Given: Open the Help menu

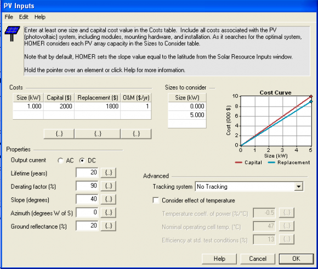Looking at the screenshot, I should [x=39, y=17].
